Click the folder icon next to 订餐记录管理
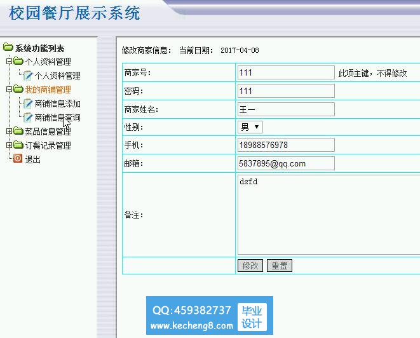 tap(18, 145)
